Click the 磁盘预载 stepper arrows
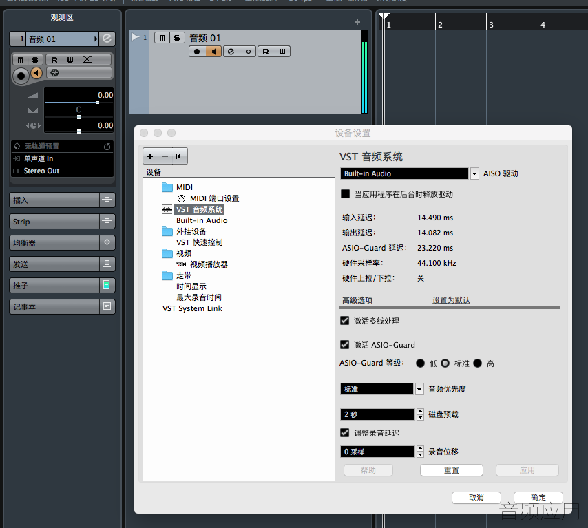This screenshot has width=588, height=528. point(420,414)
